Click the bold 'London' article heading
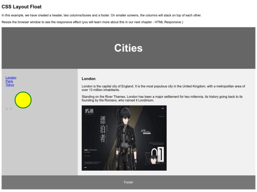 coord(89,79)
